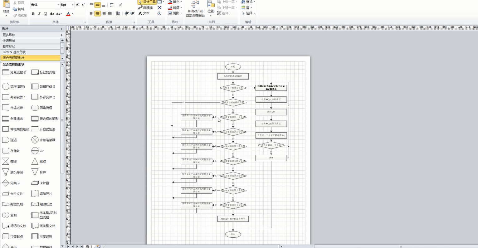Viewport: 478px width, 248px height.
Task: Click the bullet list icon
Action: 112,5
